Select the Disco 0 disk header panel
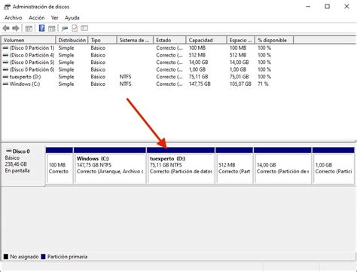This screenshot has width=357, height=272. [x=23, y=166]
